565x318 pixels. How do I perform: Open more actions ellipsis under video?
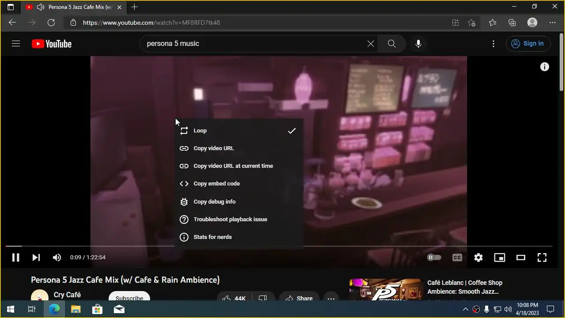pyautogui.click(x=331, y=296)
